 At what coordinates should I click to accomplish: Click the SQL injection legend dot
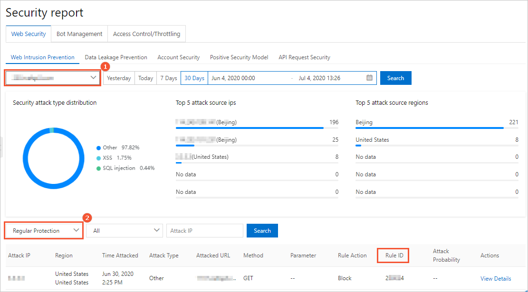pyautogui.click(x=99, y=168)
